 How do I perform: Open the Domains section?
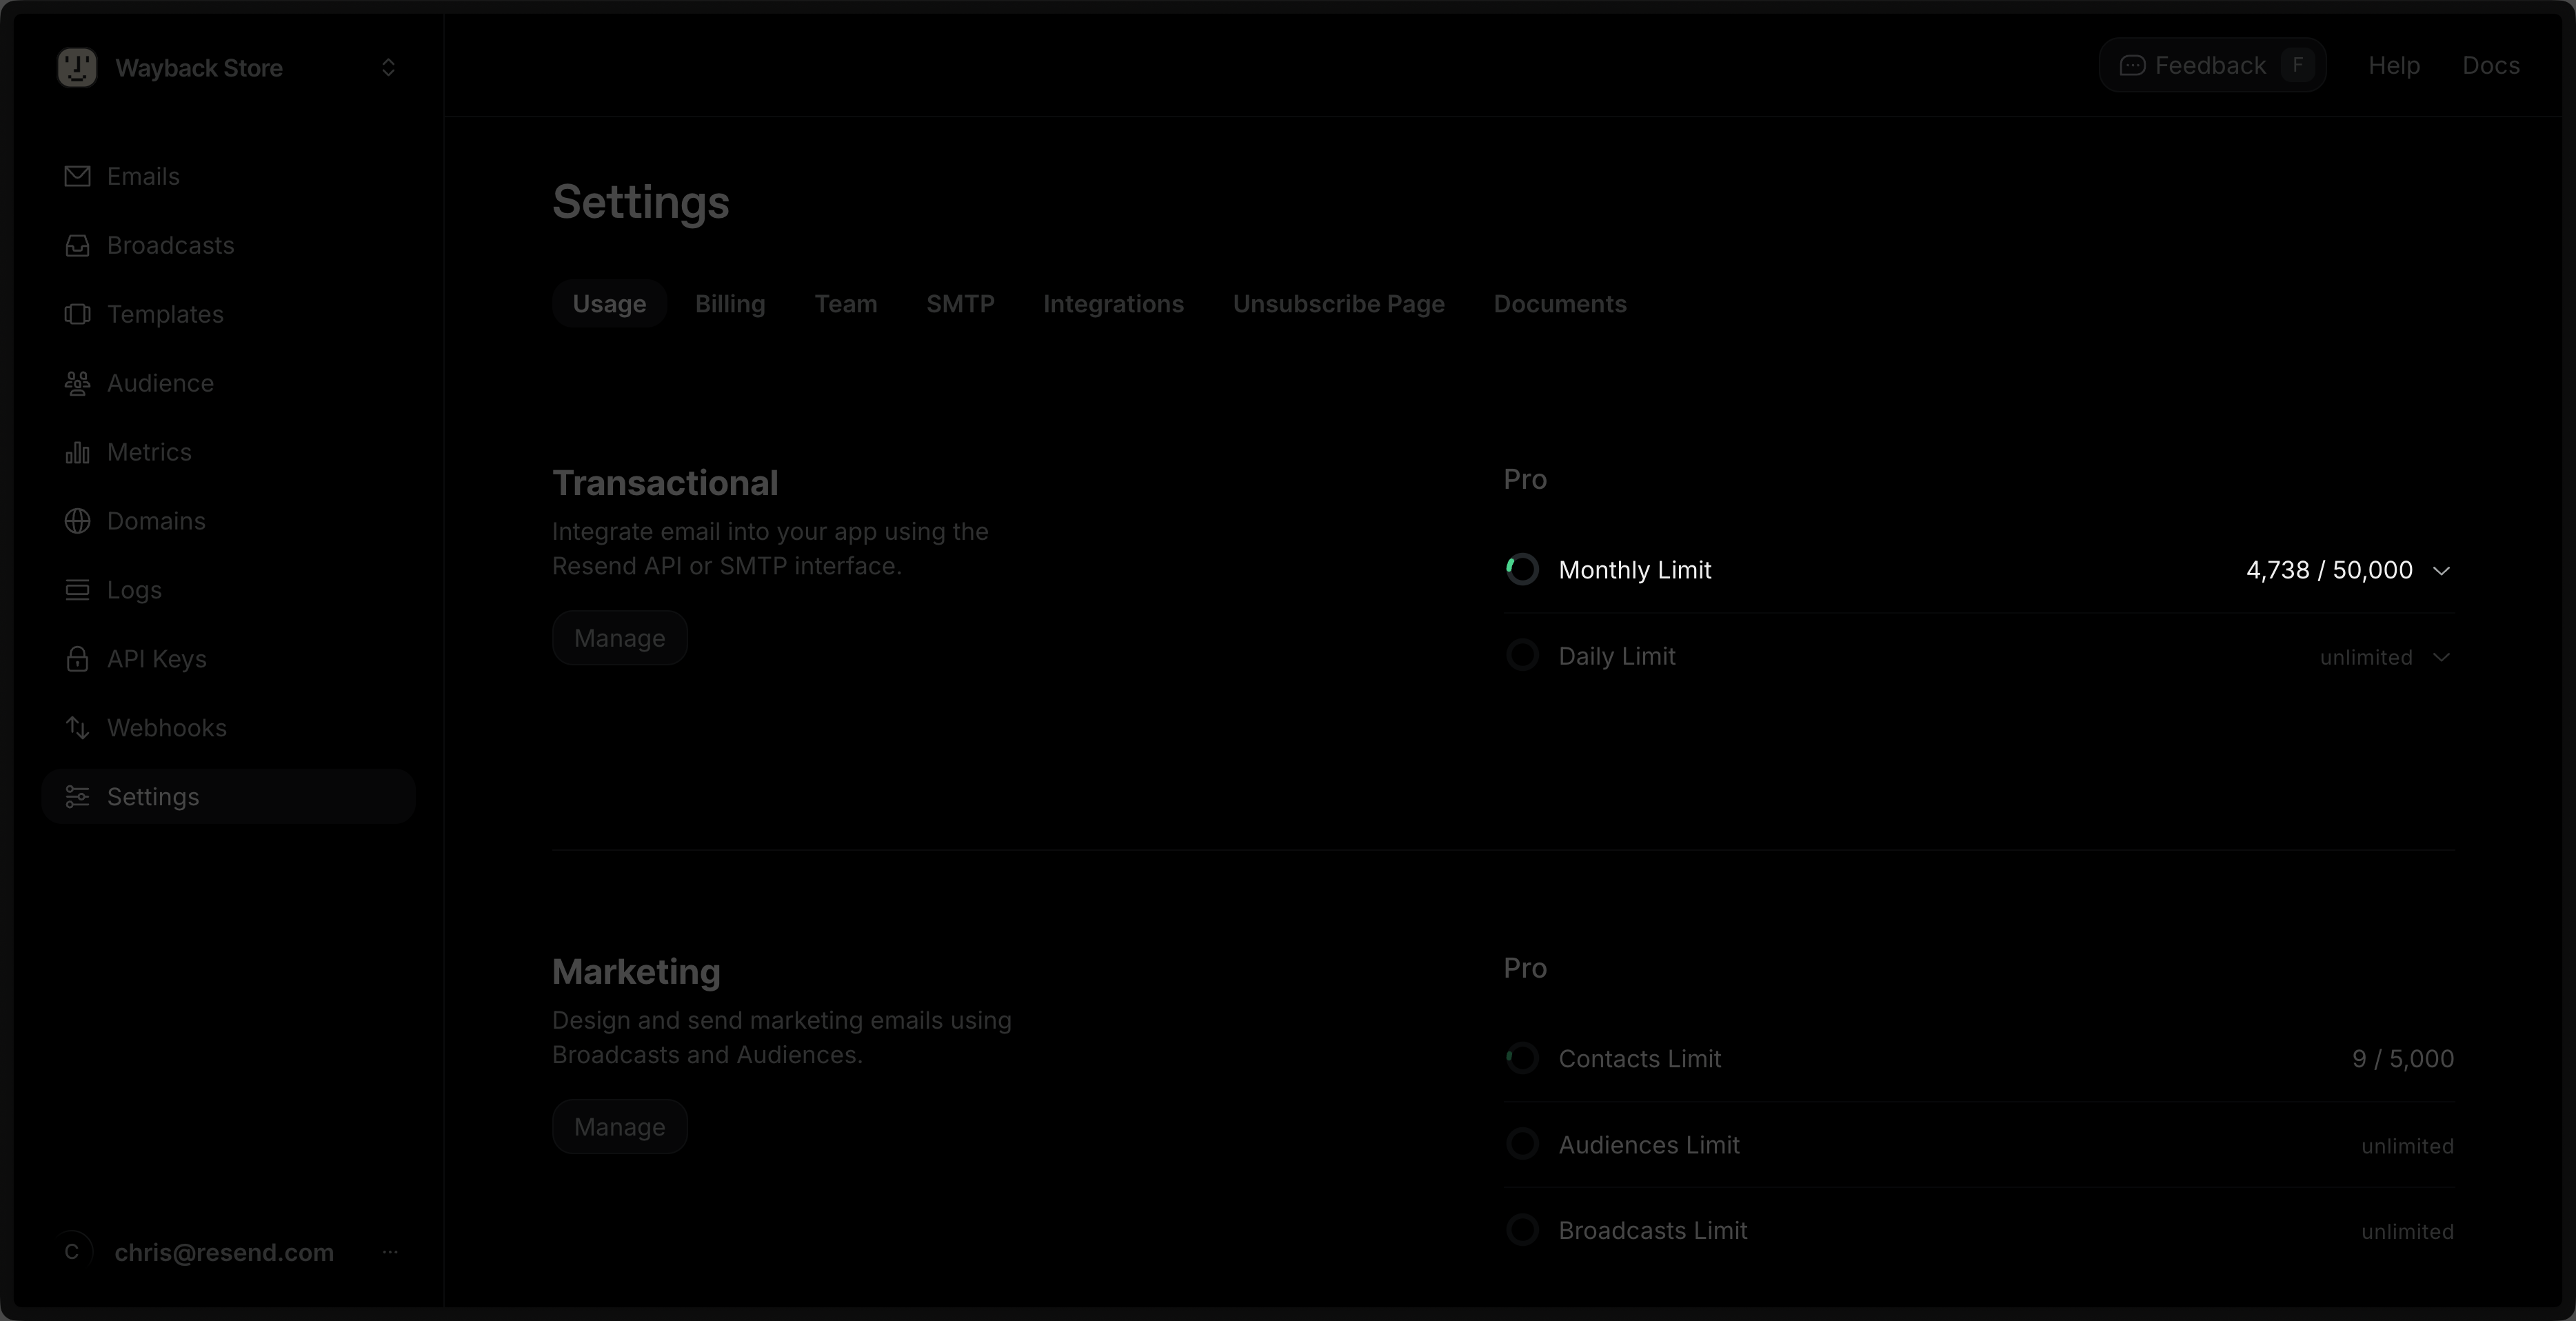tap(78, 521)
